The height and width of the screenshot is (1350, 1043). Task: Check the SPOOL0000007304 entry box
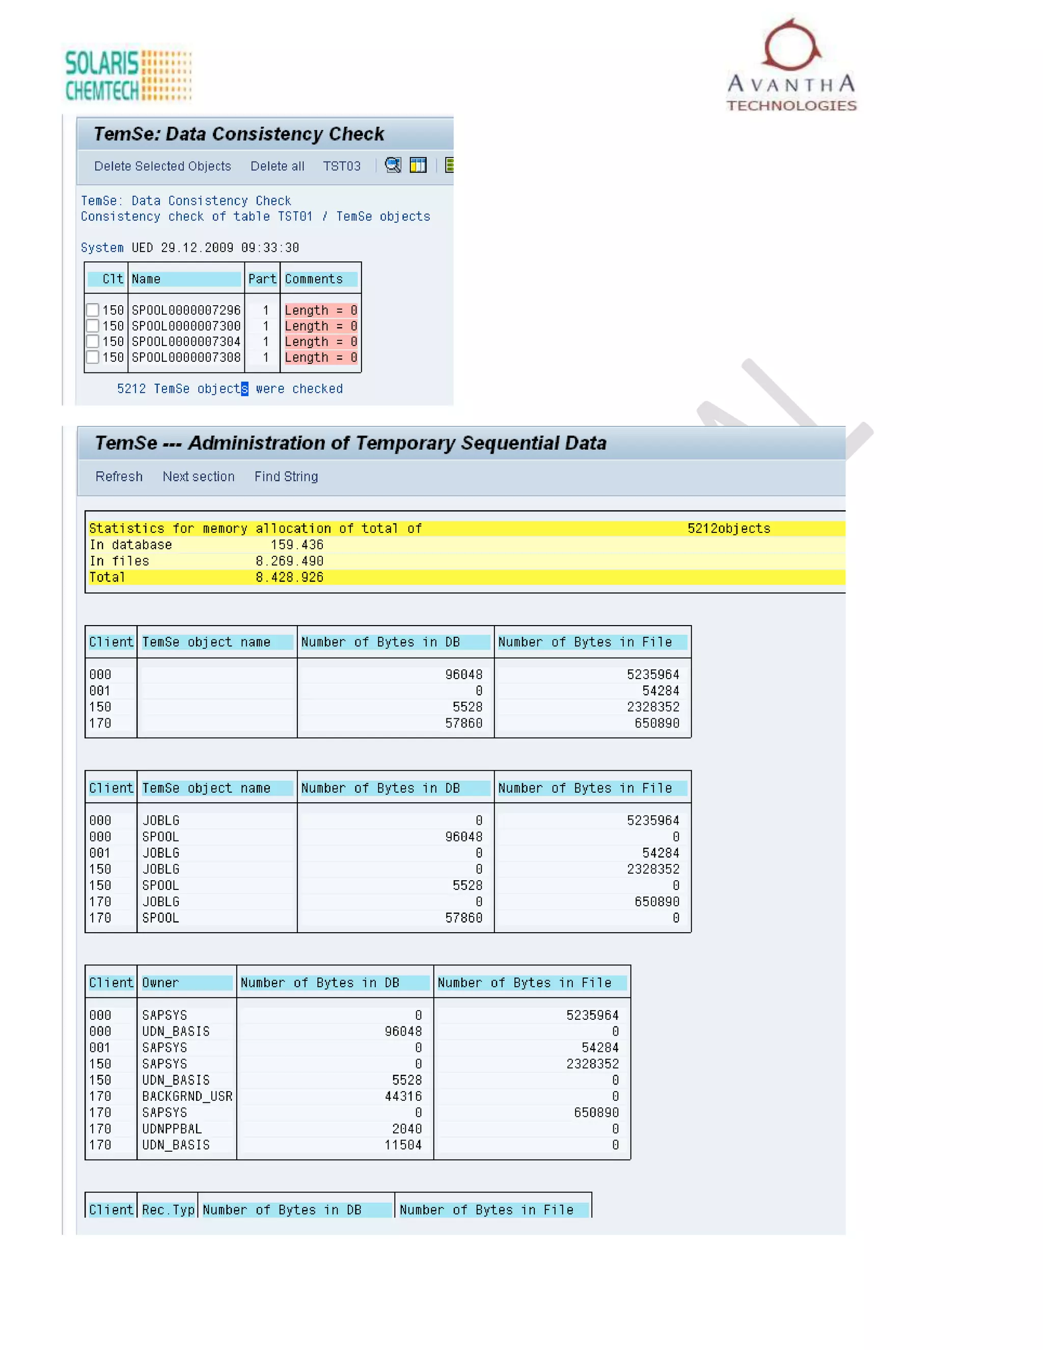click(93, 341)
